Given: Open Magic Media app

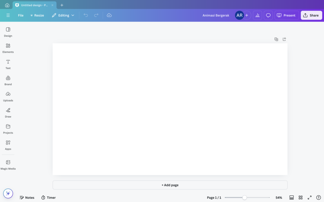Looking at the screenshot, I should click(x=8, y=165).
